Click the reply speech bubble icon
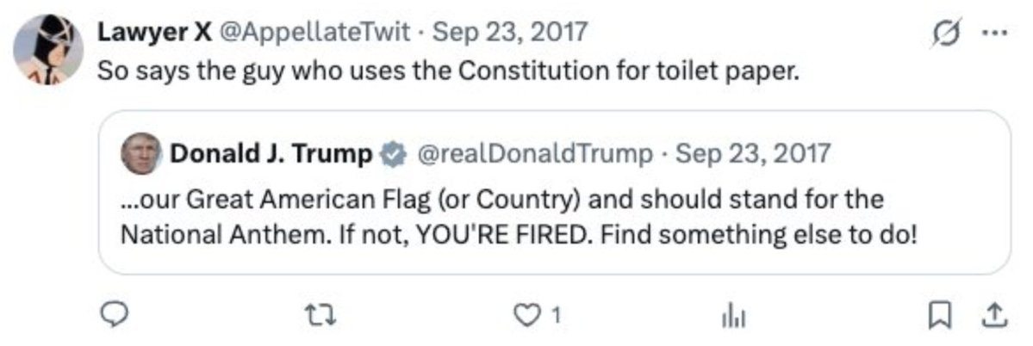 point(116,317)
